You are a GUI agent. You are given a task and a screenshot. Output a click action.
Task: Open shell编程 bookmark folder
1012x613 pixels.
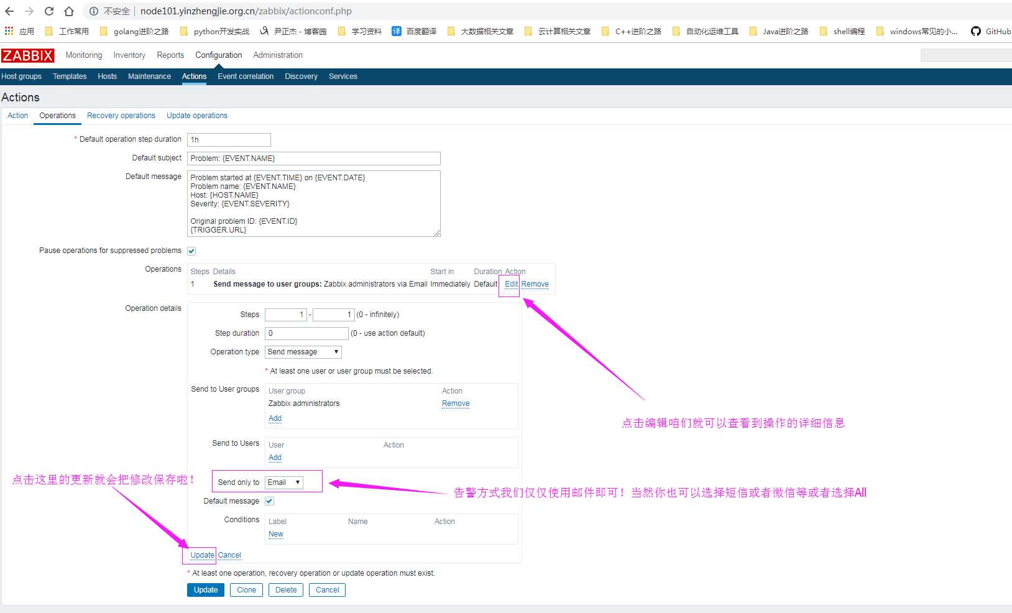(x=842, y=31)
